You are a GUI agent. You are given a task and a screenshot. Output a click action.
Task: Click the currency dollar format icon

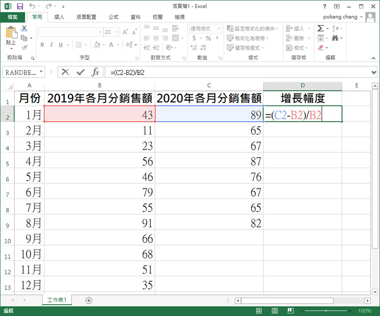click(x=194, y=38)
